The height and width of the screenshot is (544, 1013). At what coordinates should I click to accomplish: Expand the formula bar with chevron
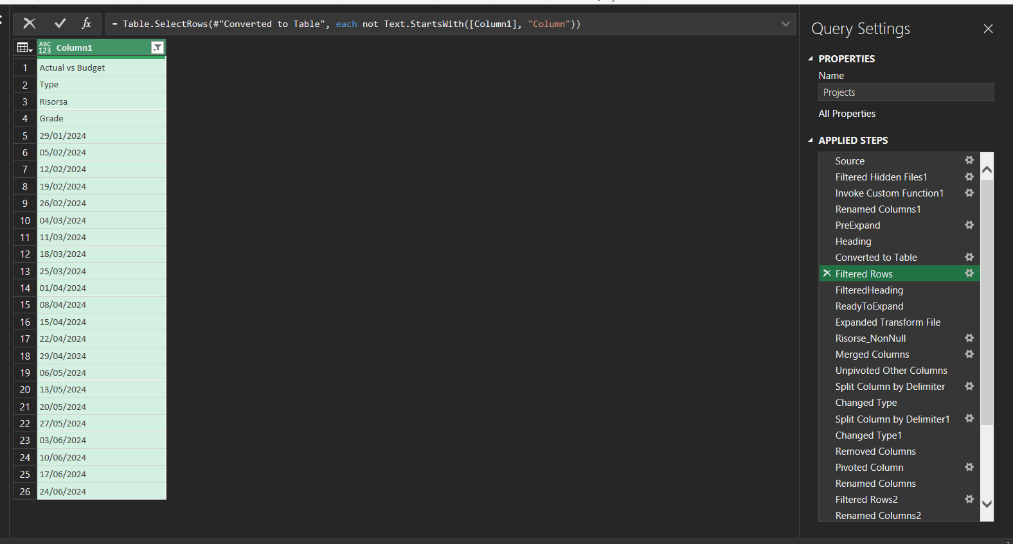point(785,24)
